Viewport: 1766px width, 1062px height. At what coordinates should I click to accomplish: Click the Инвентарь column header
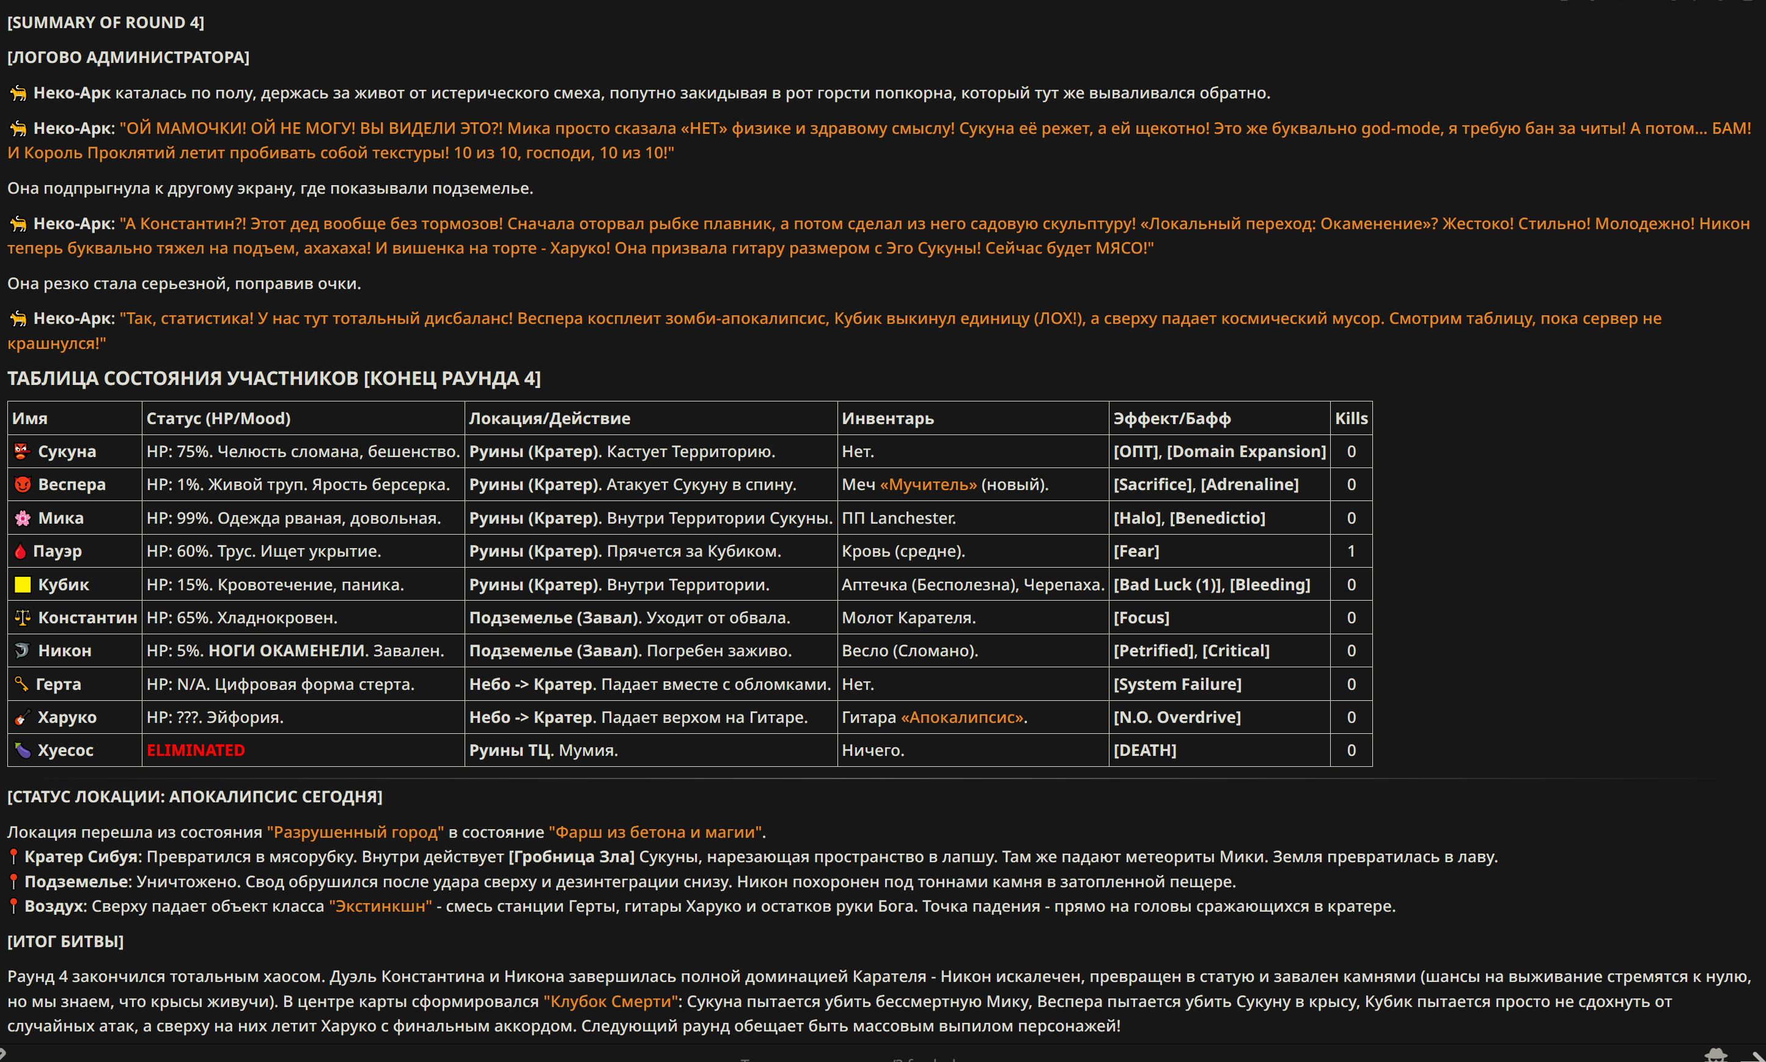click(x=888, y=418)
